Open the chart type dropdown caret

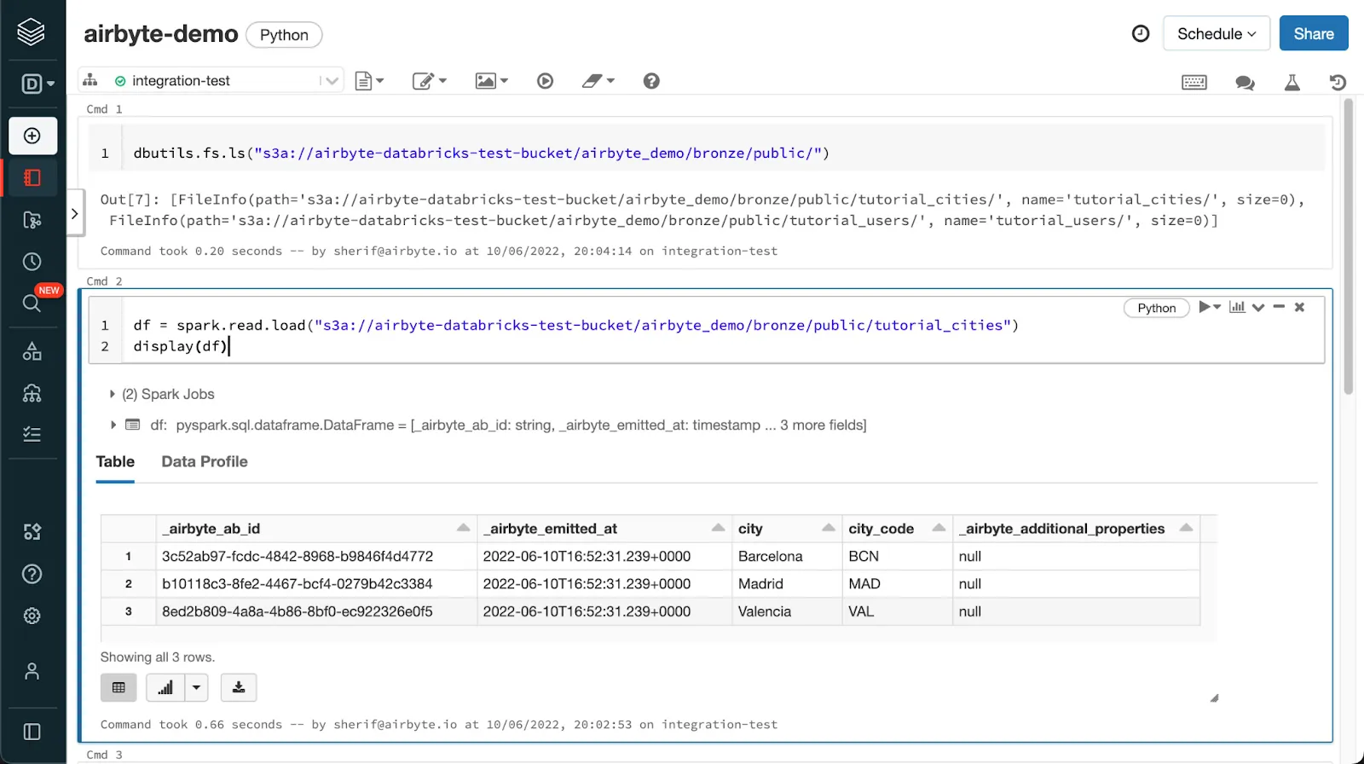(x=196, y=687)
